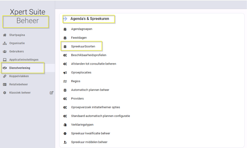Open Beschikbaarheidsprofielen link
This screenshot has height=148, width=247.
(x=89, y=55)
